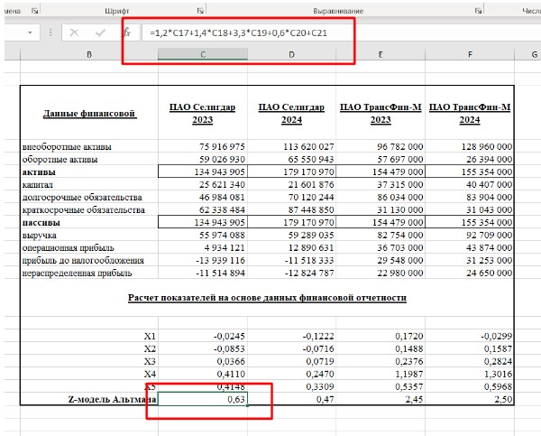
Task: Click the ПАО ТрансФин-М 2024 header cell
Action: click(471, 113)
